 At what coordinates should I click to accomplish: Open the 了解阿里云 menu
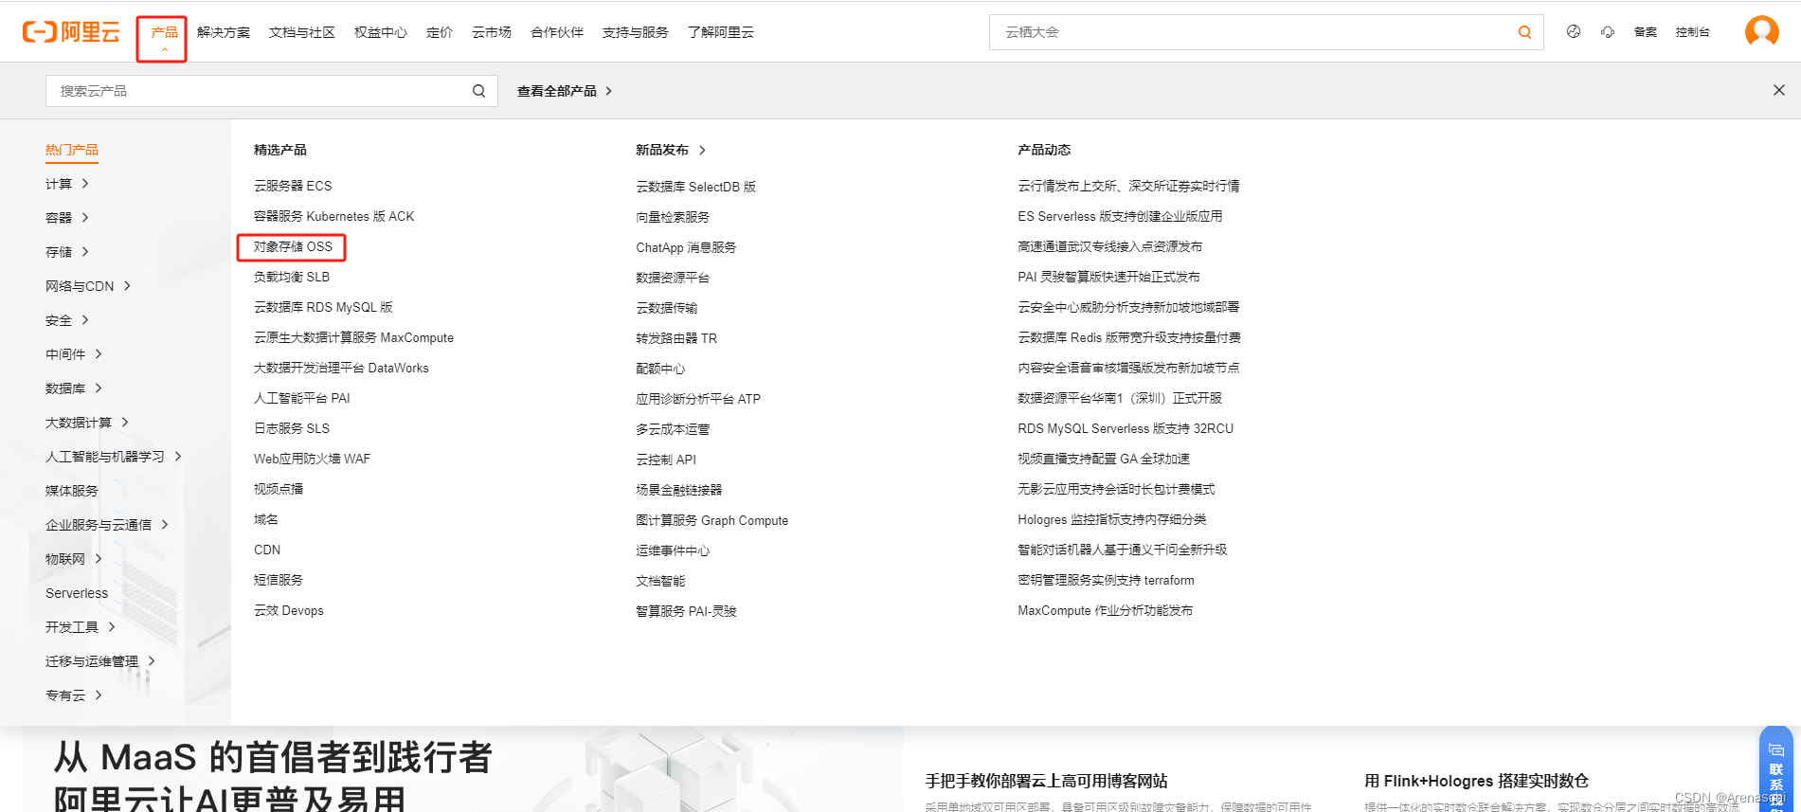tap(721, 32)
